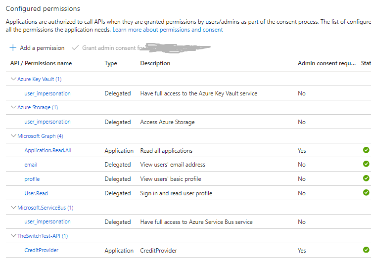Open the email permission link
The width and height of the screenshot is (371, 263).
(31, 165)
